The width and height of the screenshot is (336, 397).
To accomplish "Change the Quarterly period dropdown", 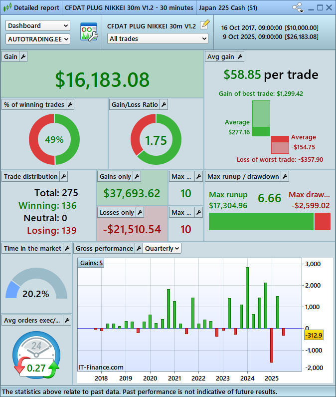I will pos(162,248).
